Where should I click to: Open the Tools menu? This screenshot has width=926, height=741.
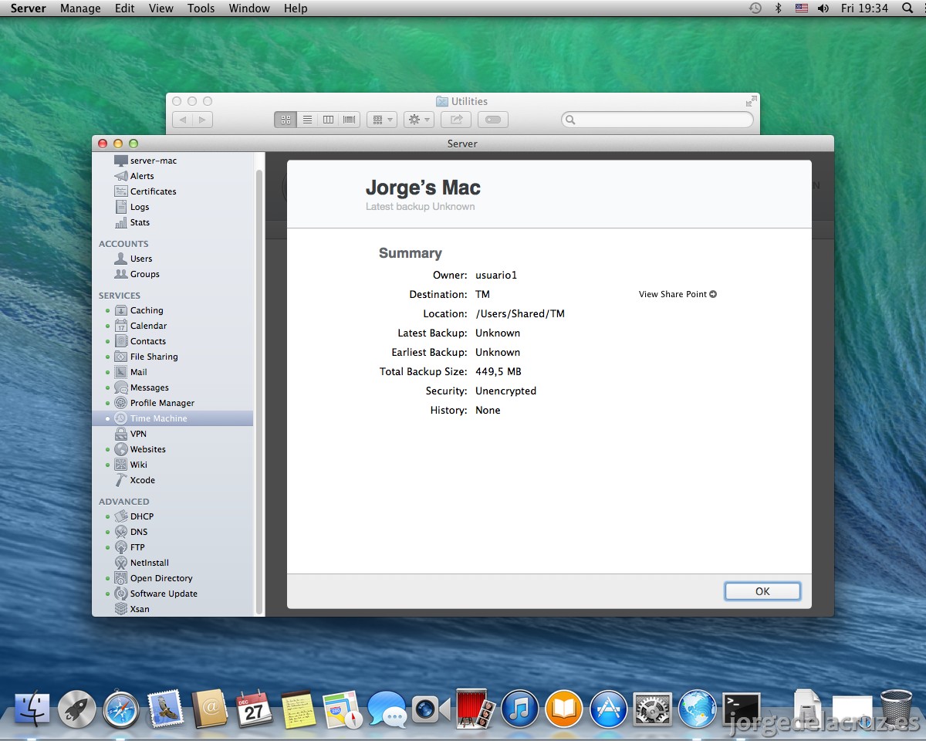tap(201, 8)
